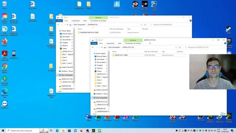236x133 pixels.
Task: Open Downloads in SAMSUNG window sidebar
Action: pos(66,37)
